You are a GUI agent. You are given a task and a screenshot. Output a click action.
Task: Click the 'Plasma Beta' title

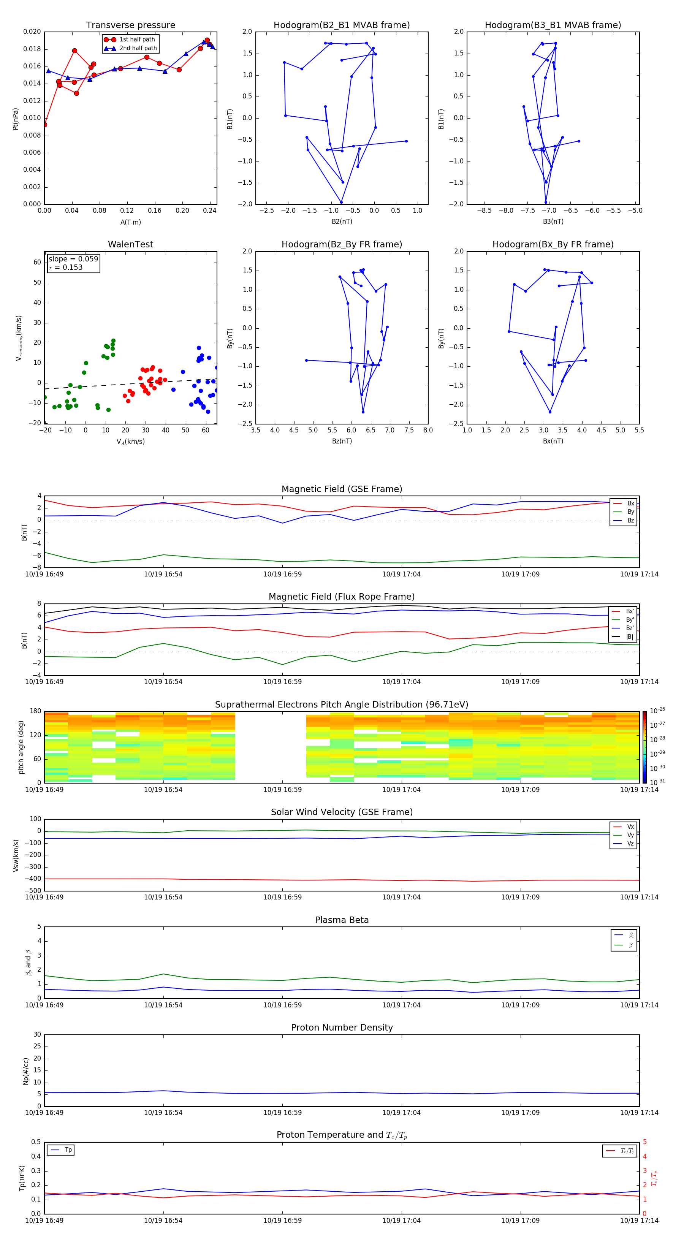click(342, 920)
